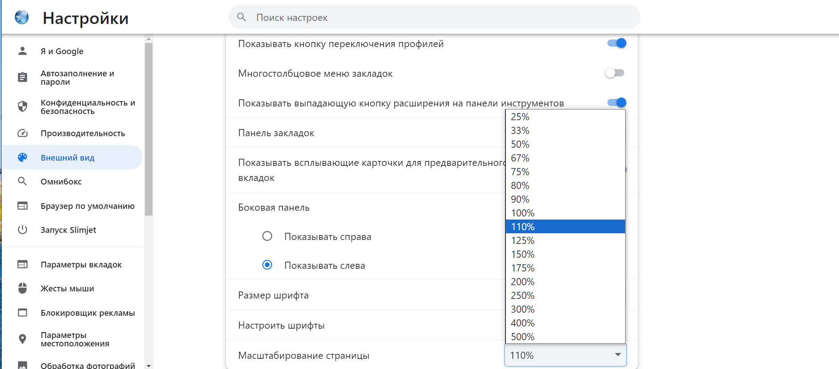Disable the profile switch button toggle
This screenshot has width=839, height=369.
[x=616, y=43]
